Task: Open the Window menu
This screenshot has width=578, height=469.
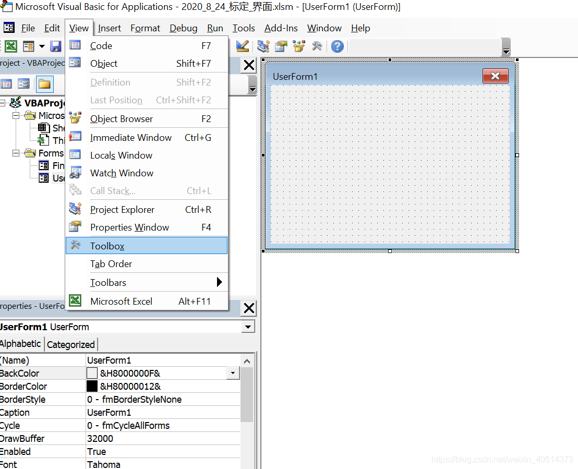Action: (x=324, y=28)
